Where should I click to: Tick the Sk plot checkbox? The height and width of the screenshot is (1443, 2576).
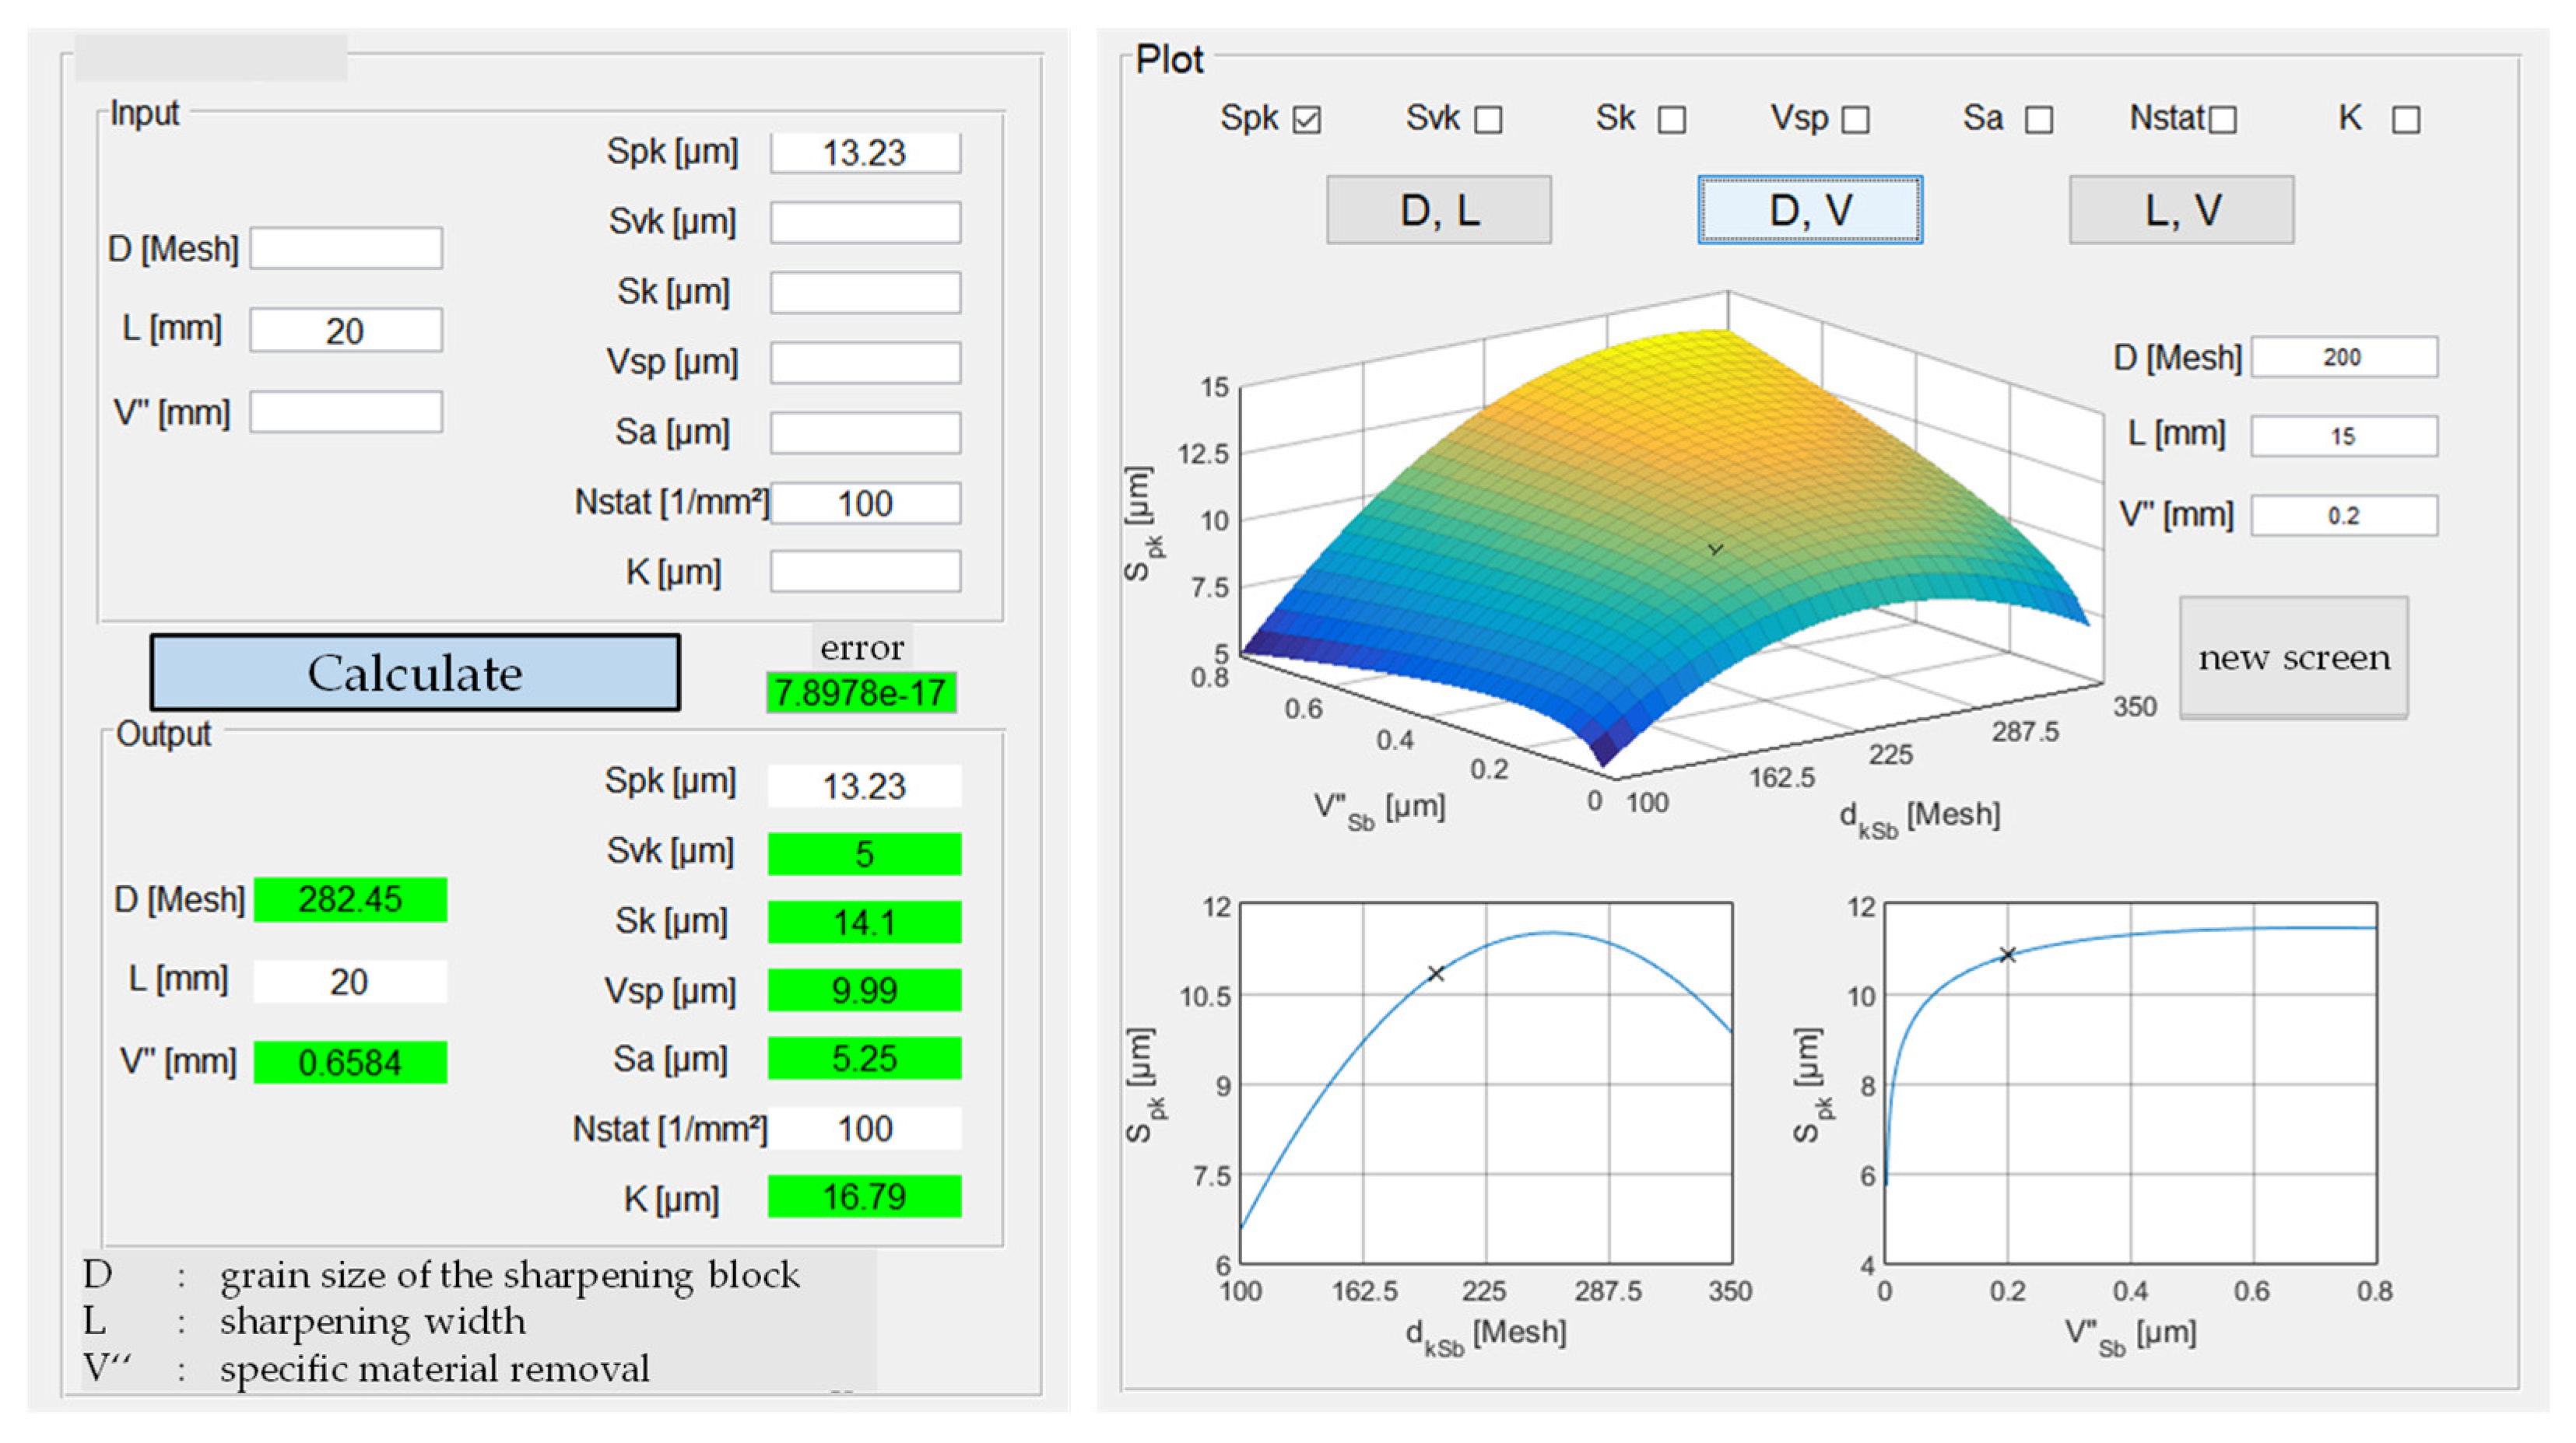(x=1671, y=120)
